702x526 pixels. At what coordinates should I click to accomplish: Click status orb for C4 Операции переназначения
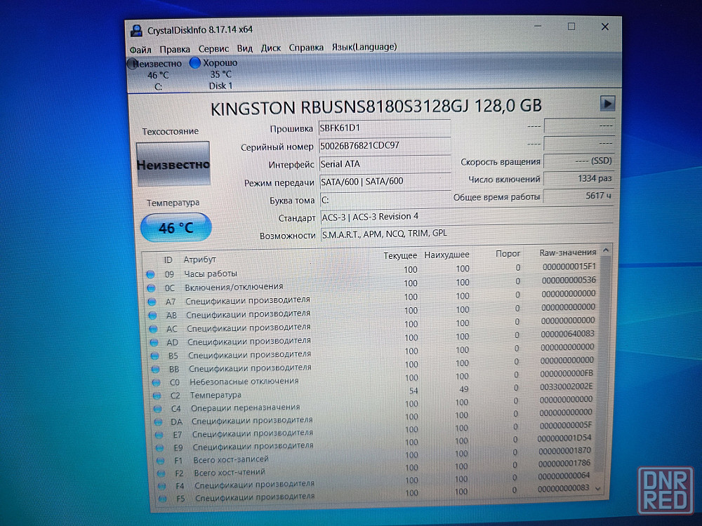point(157,408)
